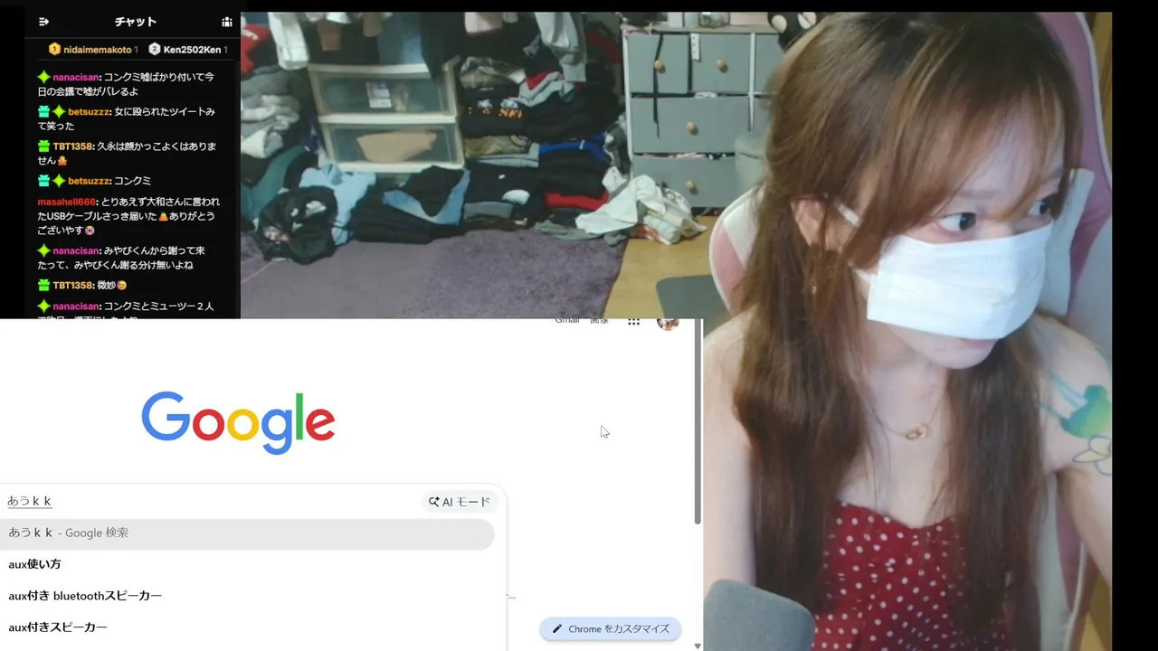Image resolution: width=1158 pixels, height=651 pixels.
Task: Open the chat community members icon
Action: (x=227, y=22)
